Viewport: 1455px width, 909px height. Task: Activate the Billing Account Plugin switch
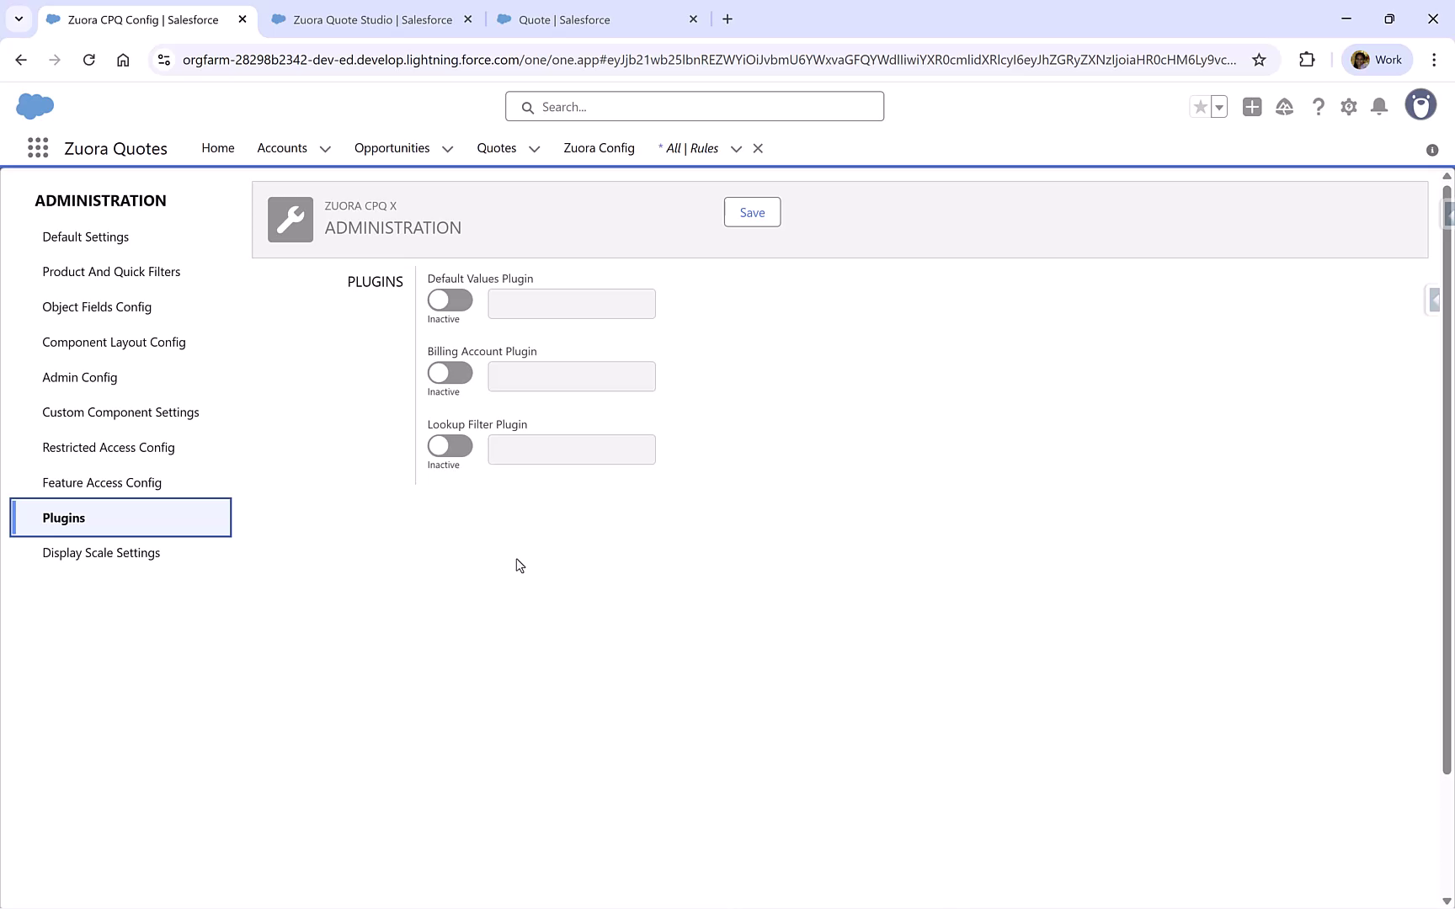coord(450,373)
